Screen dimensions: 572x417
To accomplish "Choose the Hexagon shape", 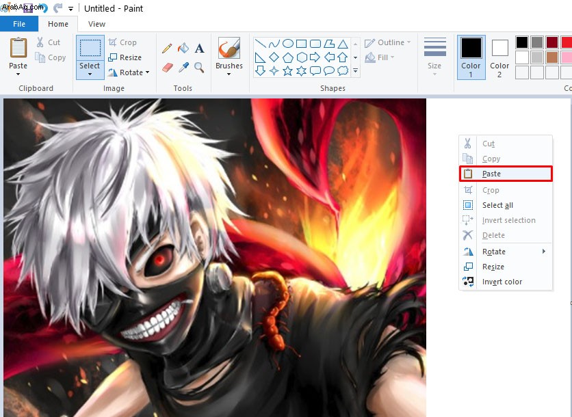I will pos(301,57).
